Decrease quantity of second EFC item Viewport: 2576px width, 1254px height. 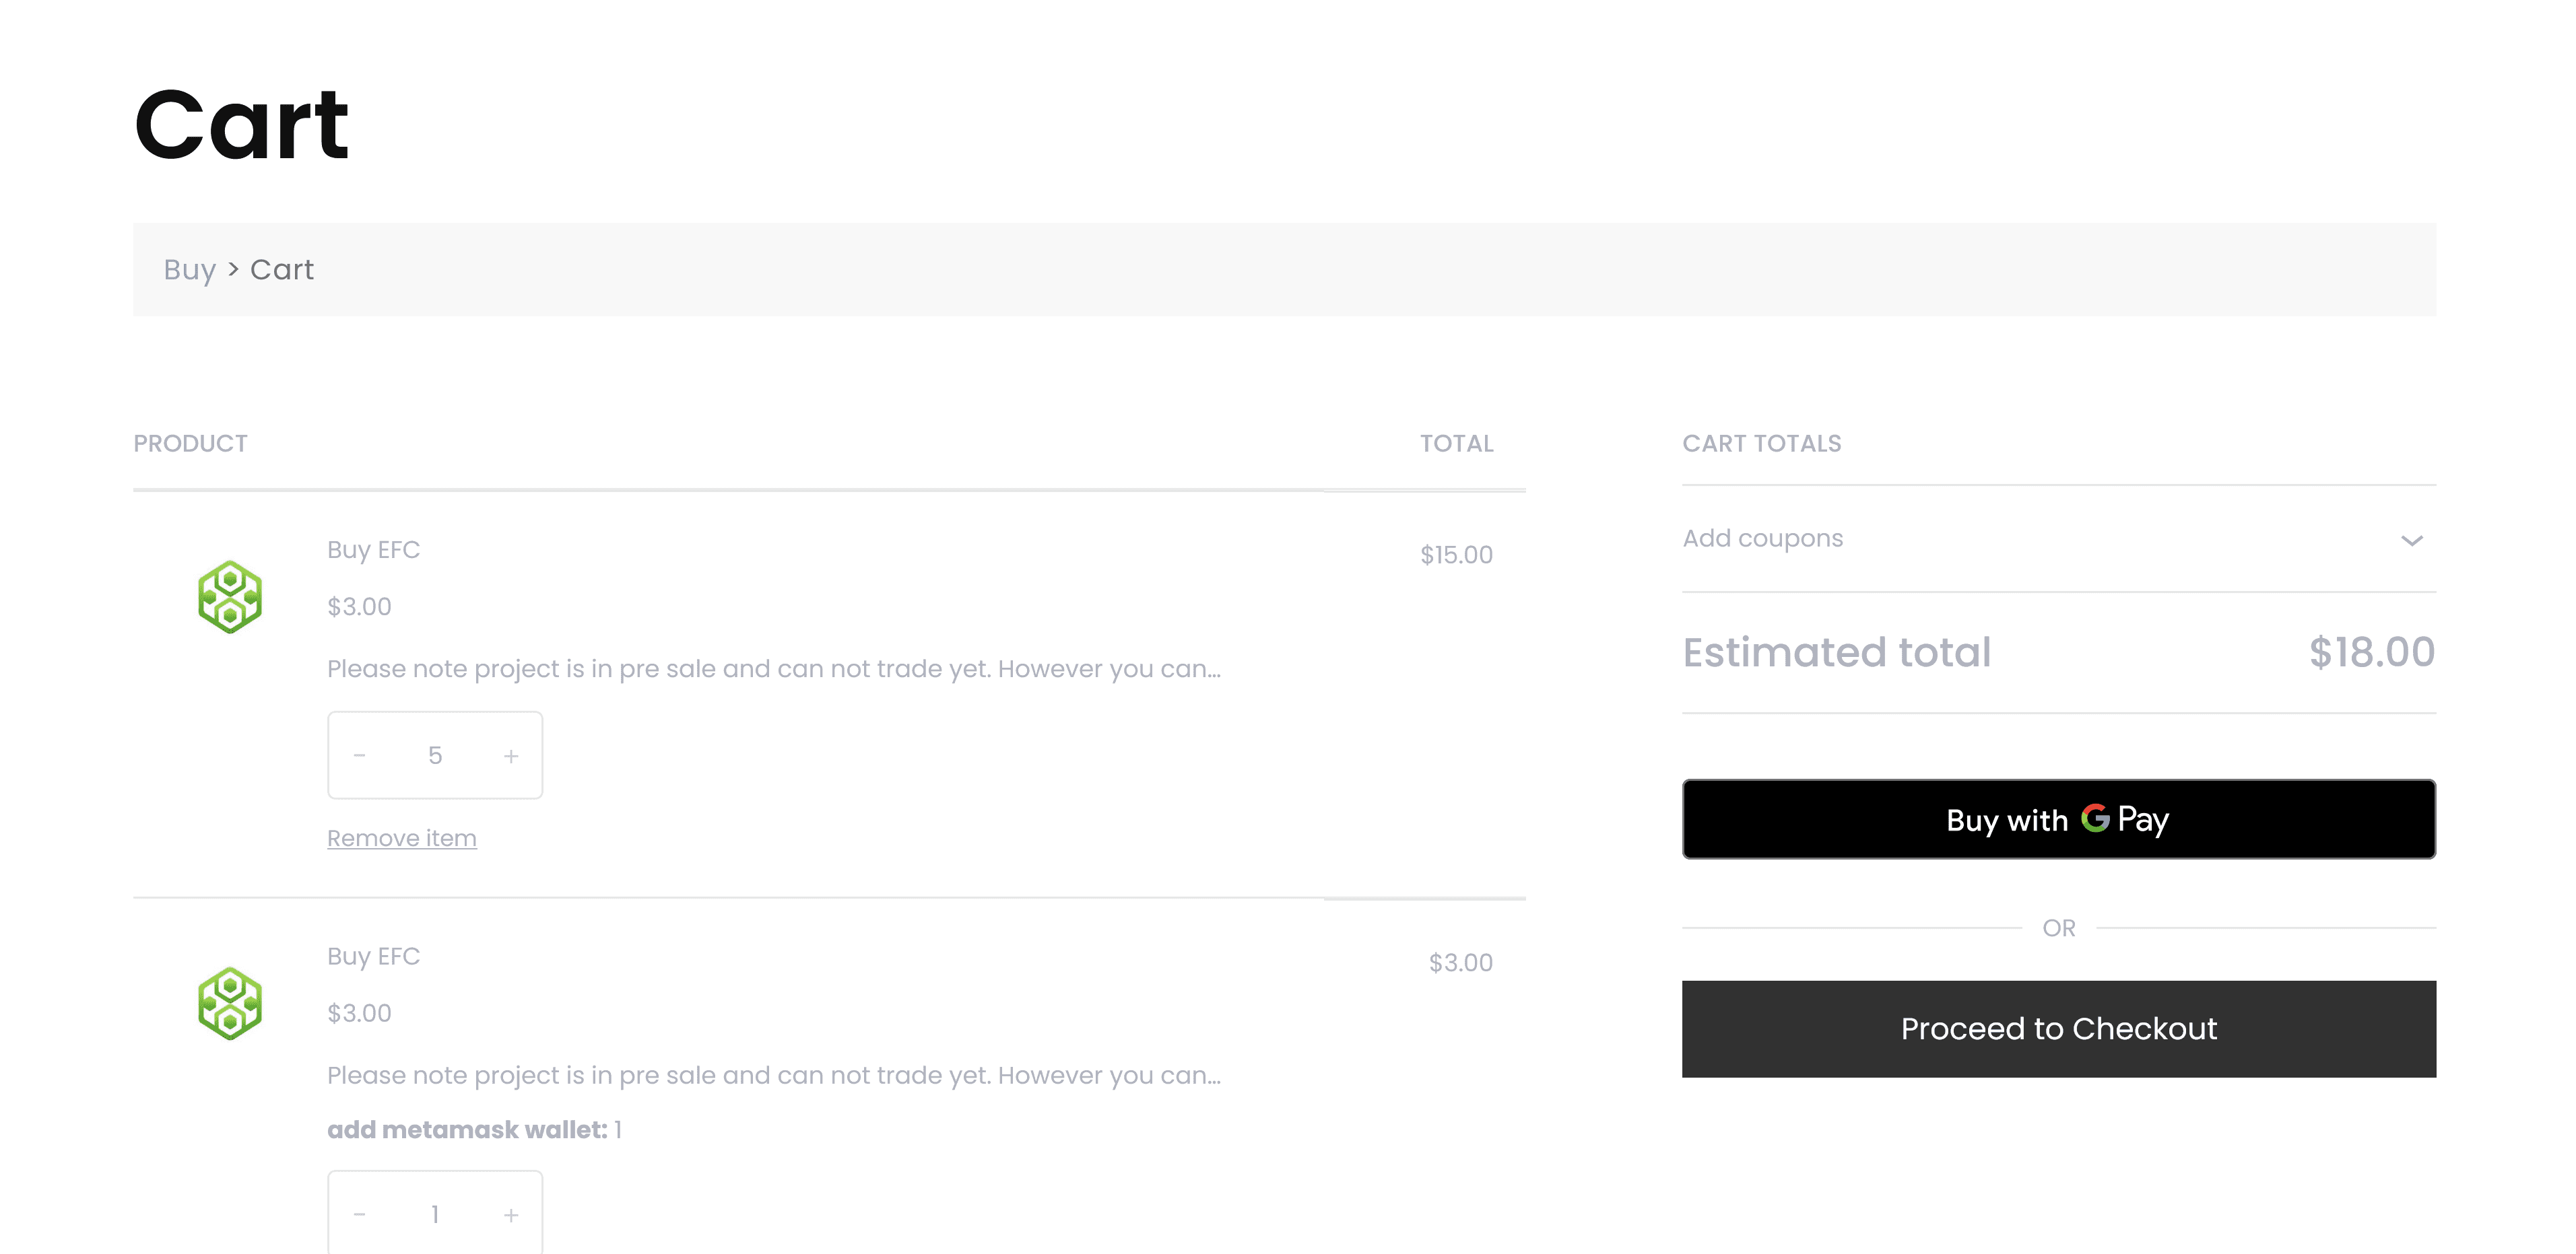tap(360, 1214)
